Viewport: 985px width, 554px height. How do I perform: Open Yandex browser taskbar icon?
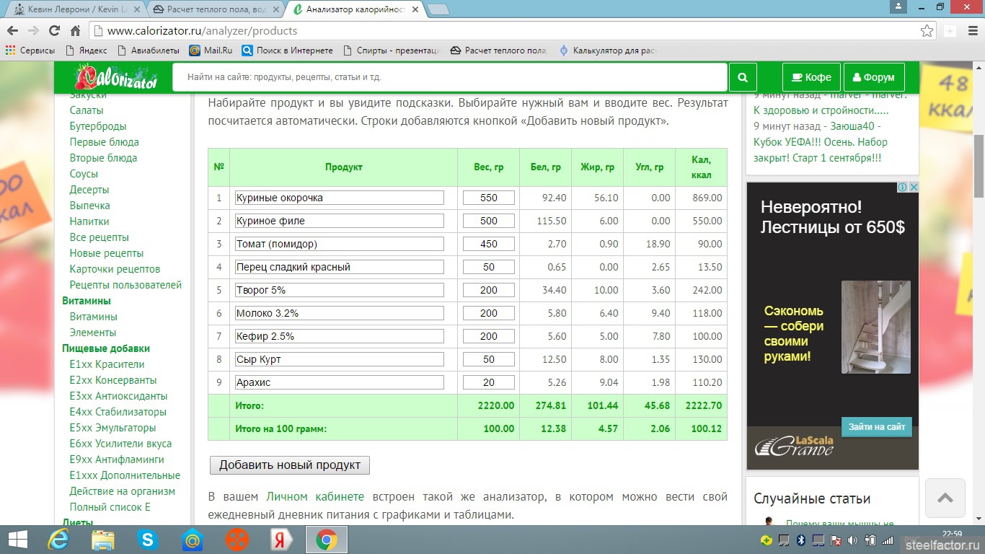pyautogui.click(x=282, y=540)
